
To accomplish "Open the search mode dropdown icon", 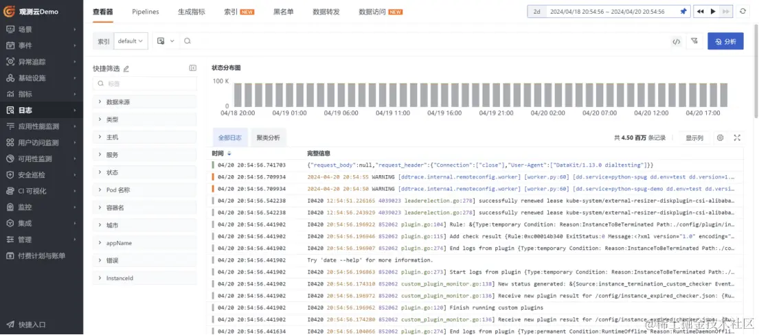I will [166, 41].
